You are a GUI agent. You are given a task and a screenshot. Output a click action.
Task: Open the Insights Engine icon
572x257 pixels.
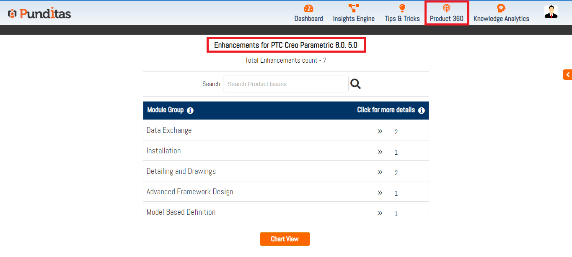(354, 8)
